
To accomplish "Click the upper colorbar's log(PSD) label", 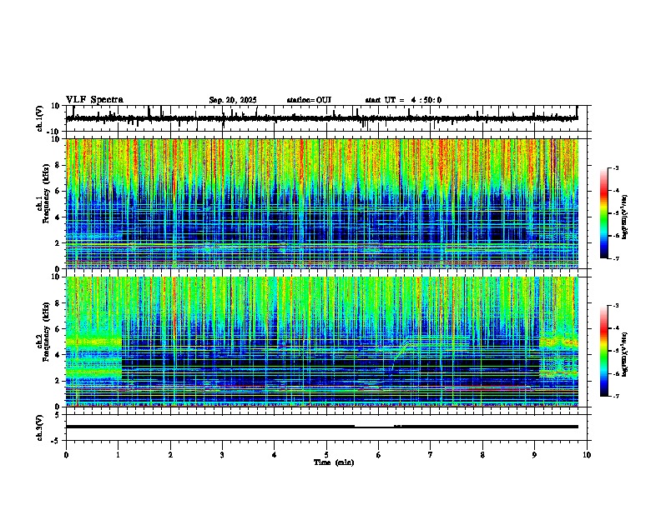I will (x=625, y=217).
